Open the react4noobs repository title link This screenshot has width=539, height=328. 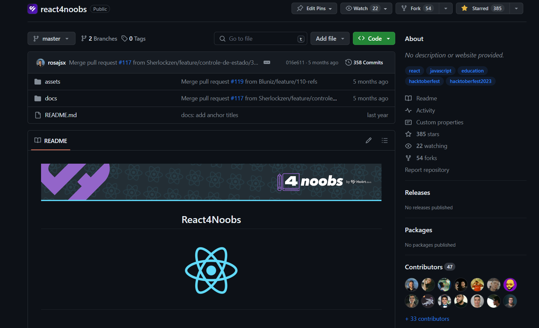coord(64,9)
